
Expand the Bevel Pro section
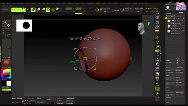tap(169, 100)
